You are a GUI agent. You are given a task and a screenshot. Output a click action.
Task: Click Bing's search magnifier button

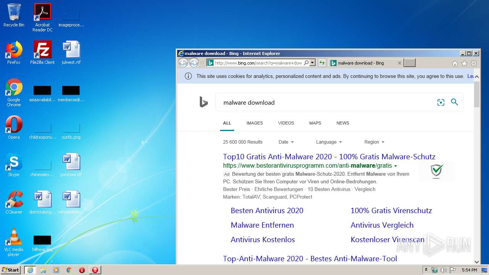454,102
